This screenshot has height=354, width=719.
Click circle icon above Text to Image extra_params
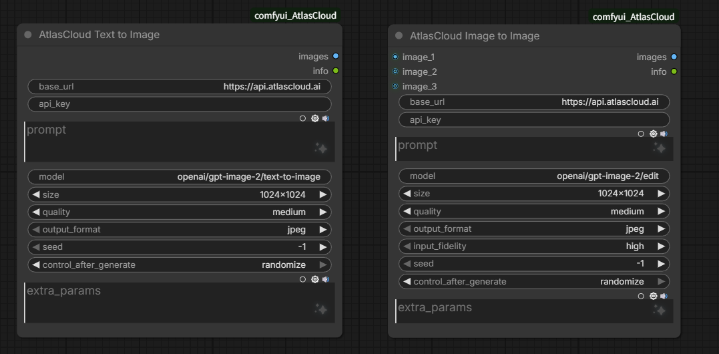(x=302, y=279)
